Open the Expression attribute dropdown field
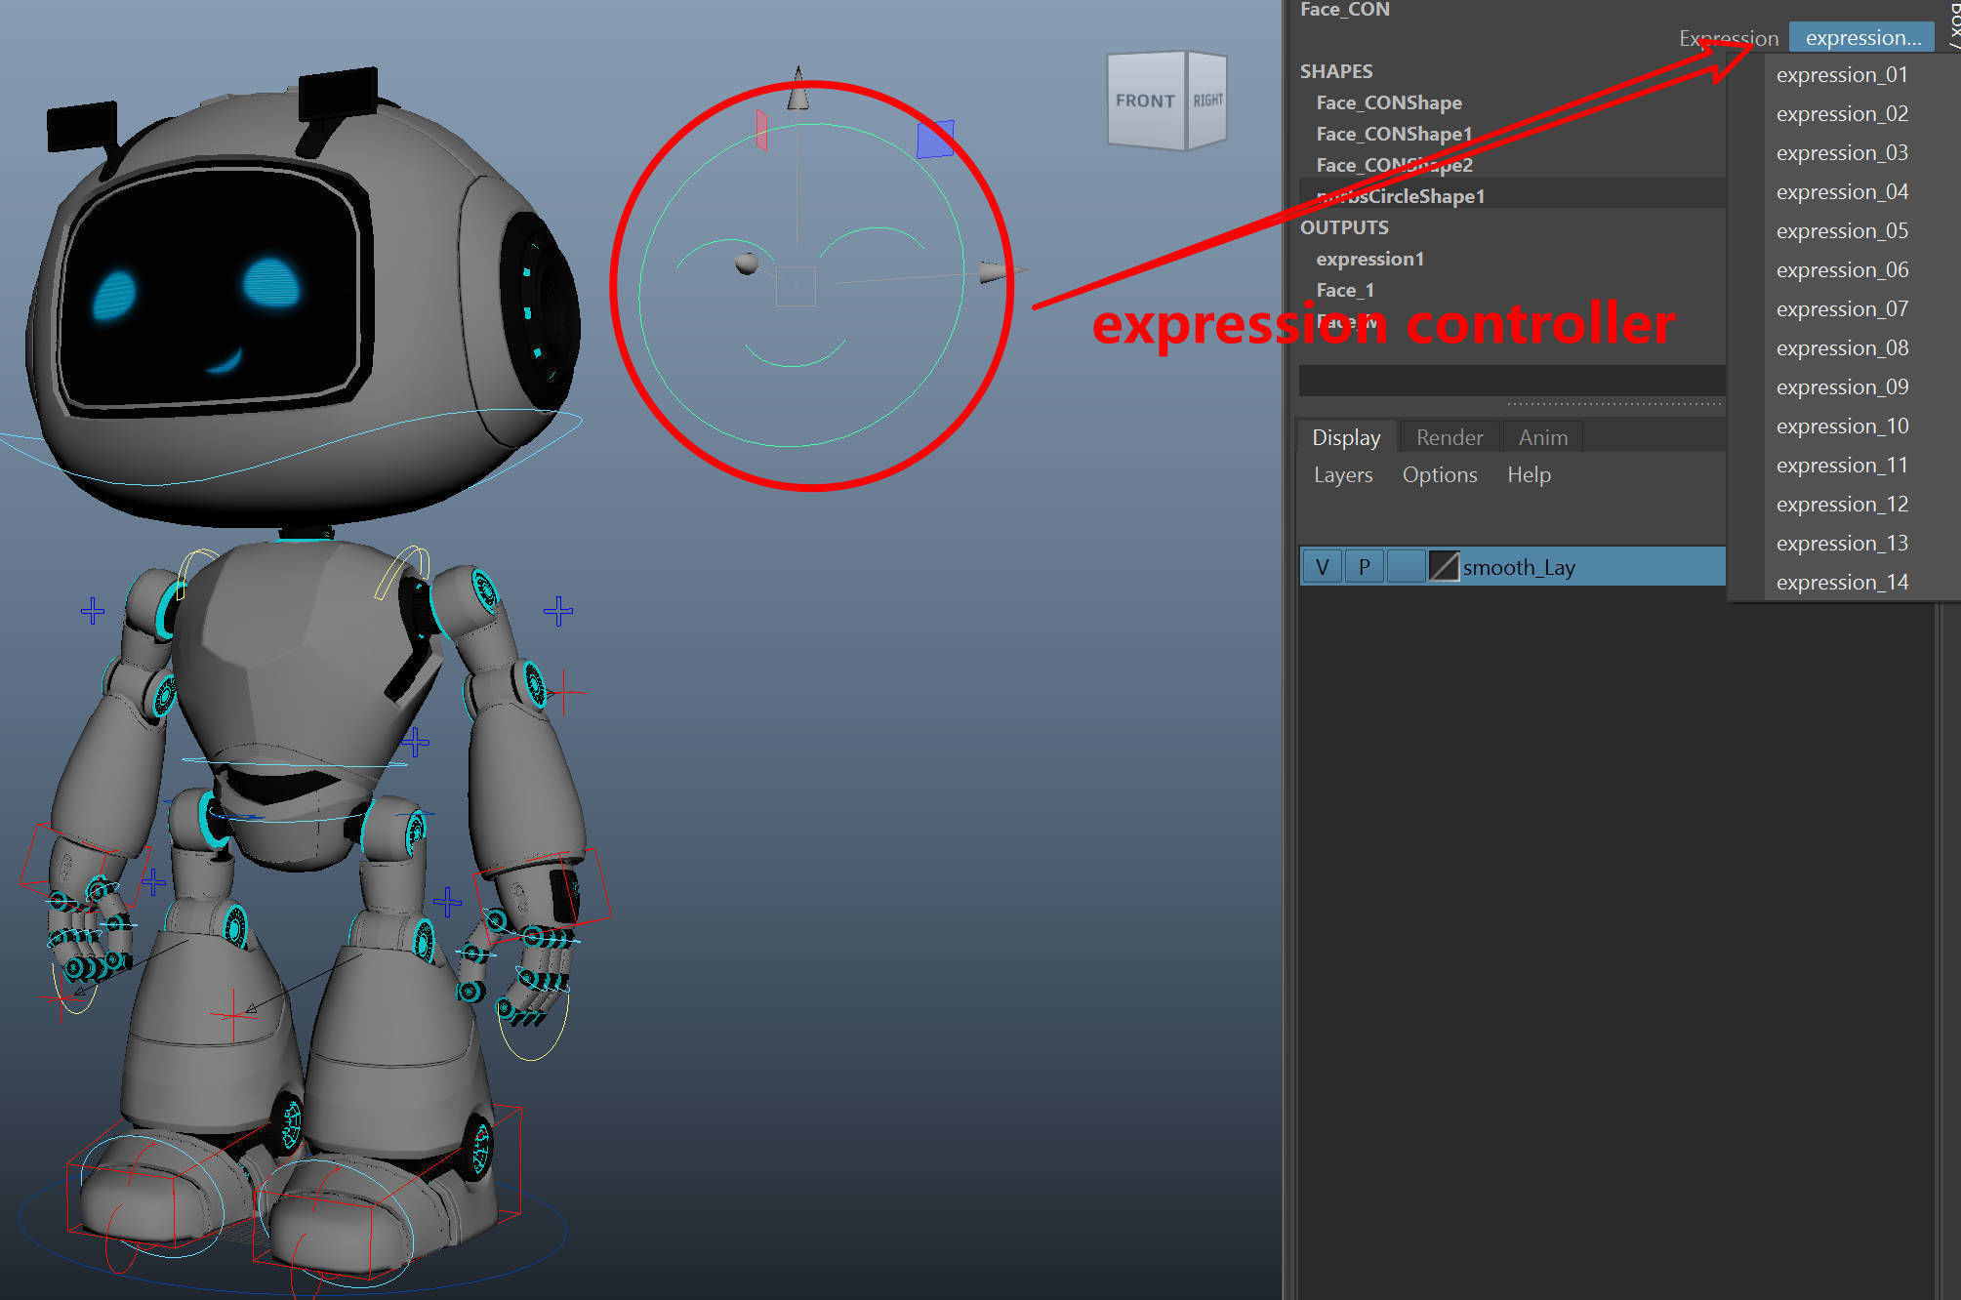Viewport: 1961px width, 1300px height. [x=1861, y=38]
